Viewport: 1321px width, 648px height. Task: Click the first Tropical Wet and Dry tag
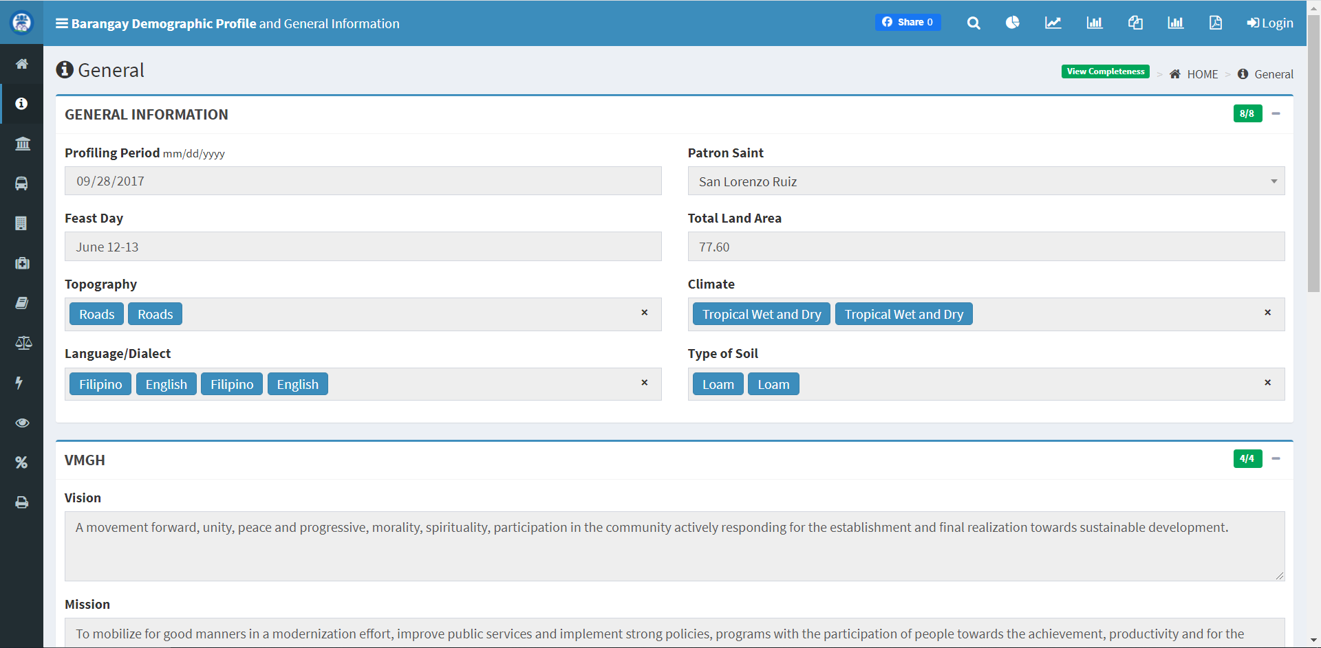point(762,314)
